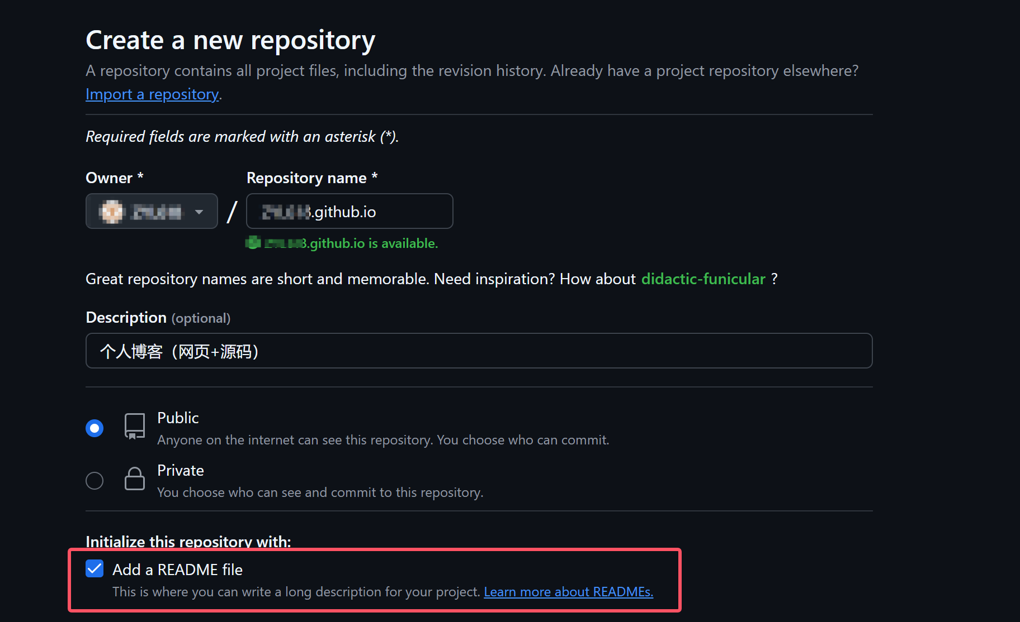Click into the Description text field
This screenshot has height=622, width=1020.
click(479, 351)
